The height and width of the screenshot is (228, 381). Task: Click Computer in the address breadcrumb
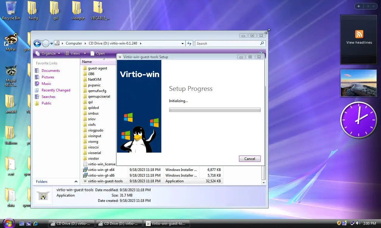click(x=74, y=43)
